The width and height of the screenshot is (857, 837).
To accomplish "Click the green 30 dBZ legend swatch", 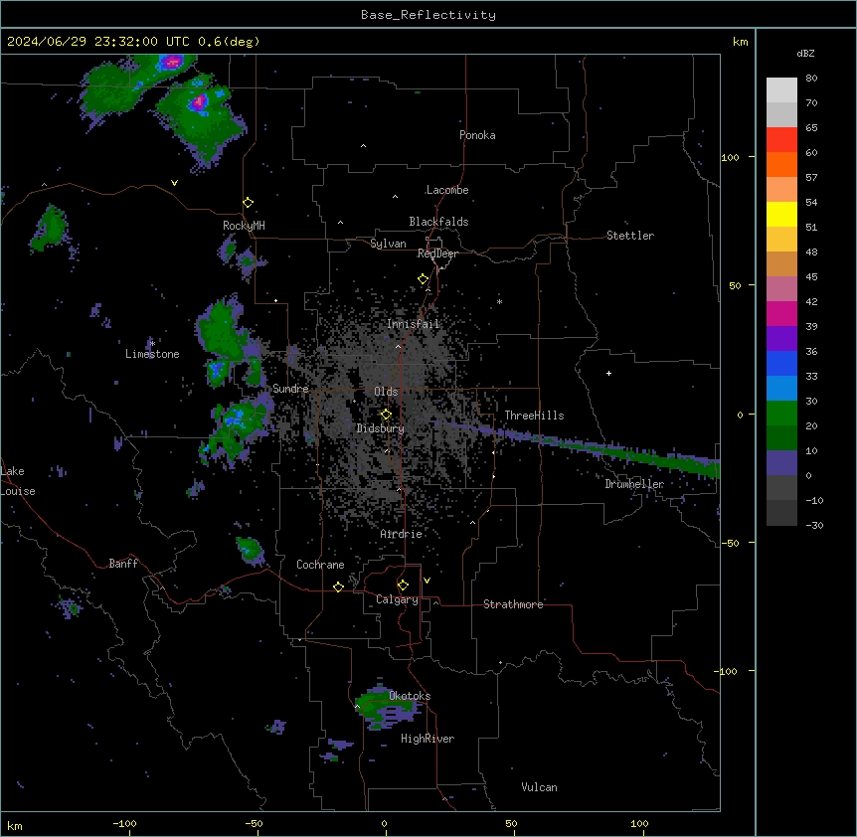I will click(x=781, y=414).
